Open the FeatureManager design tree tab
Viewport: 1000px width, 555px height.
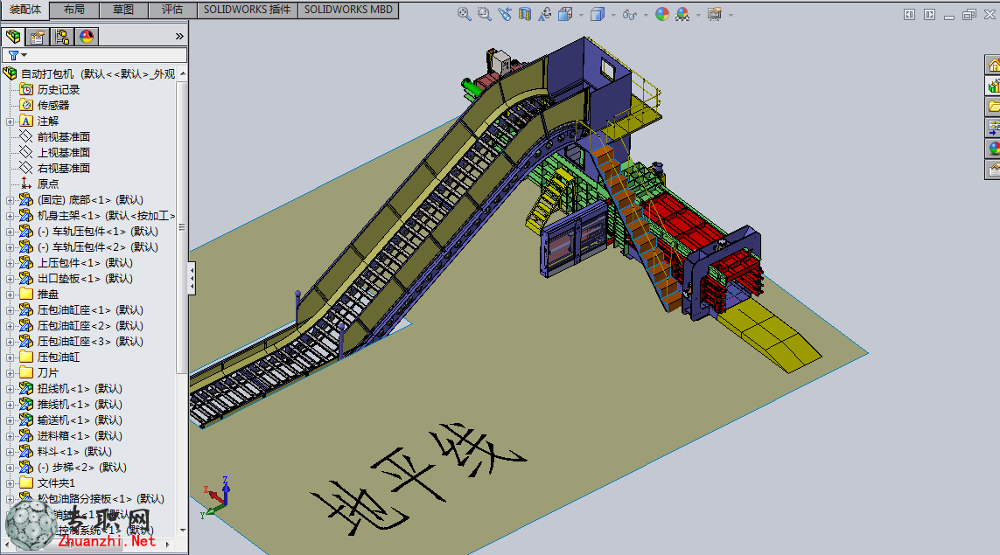[13, 37]
